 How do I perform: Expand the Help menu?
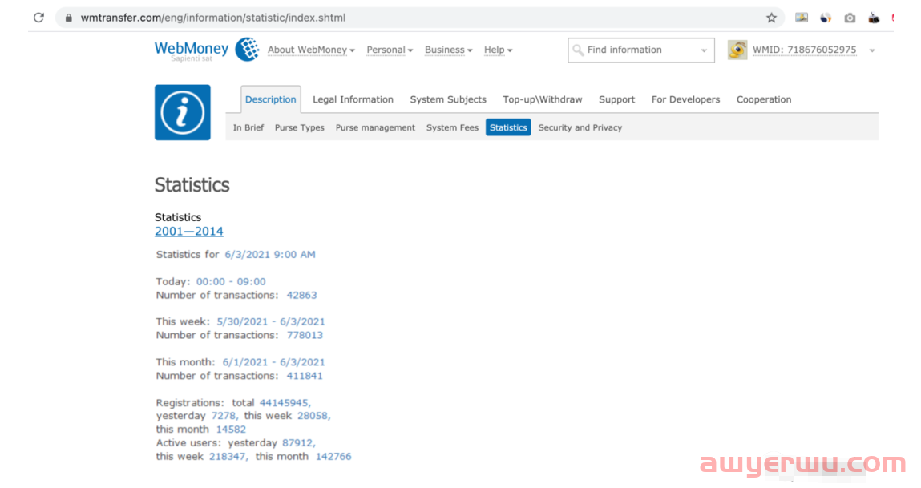pyautogui.click(x=498, y=50)
